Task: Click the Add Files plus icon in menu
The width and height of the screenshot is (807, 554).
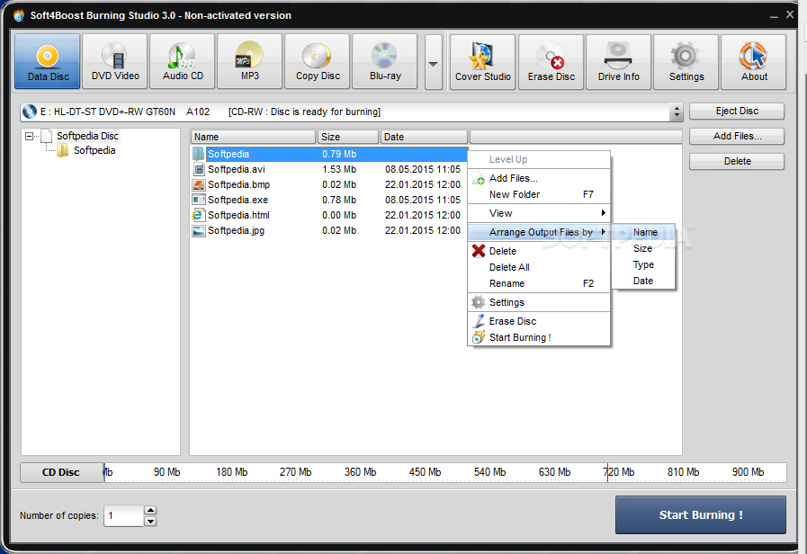Action: (x=479, y=179)
